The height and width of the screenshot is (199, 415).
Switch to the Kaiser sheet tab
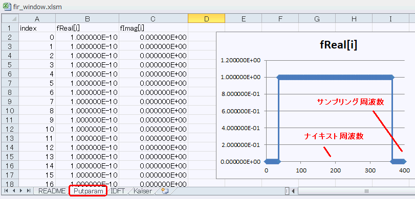tap(143, 191)
